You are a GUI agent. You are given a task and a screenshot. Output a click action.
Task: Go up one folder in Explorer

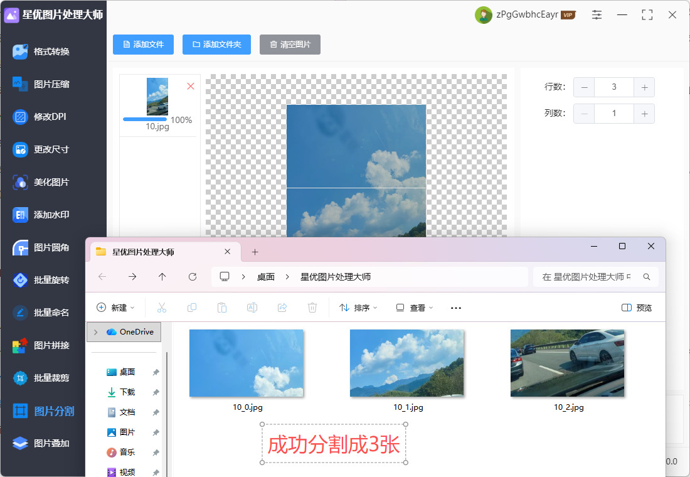tap(162, 277)
